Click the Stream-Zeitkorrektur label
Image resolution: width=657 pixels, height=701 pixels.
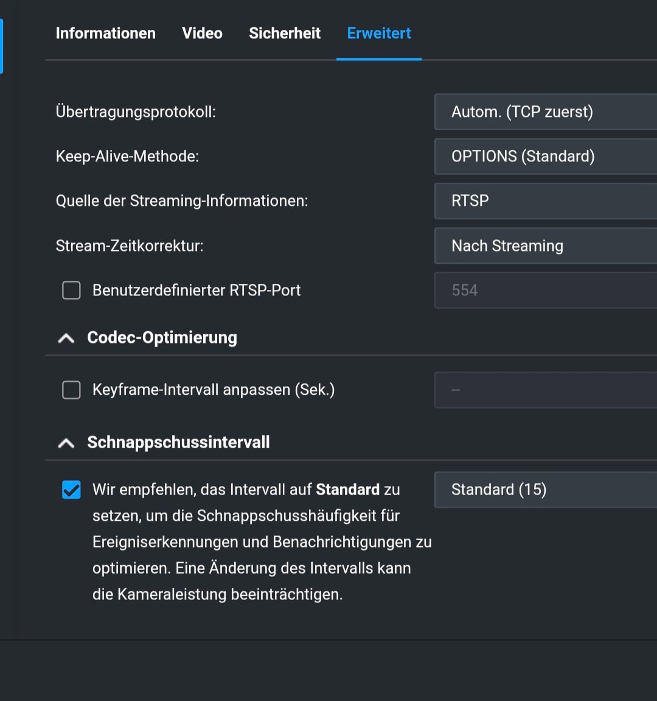click(x=130, y=246)
